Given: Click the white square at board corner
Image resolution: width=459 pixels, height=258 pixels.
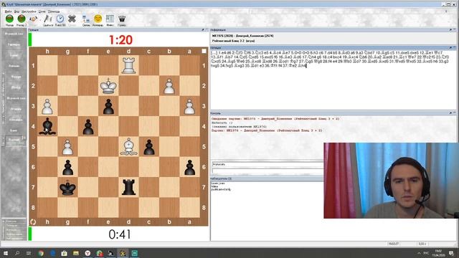Looking at the screenshot, I should click(x=204, y=51).
